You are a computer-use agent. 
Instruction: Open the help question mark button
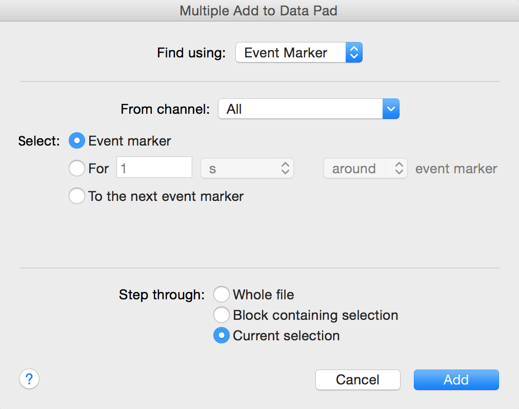point(29,379)
